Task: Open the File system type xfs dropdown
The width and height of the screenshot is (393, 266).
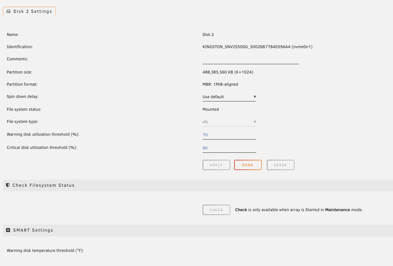Action: pos(229,121)
